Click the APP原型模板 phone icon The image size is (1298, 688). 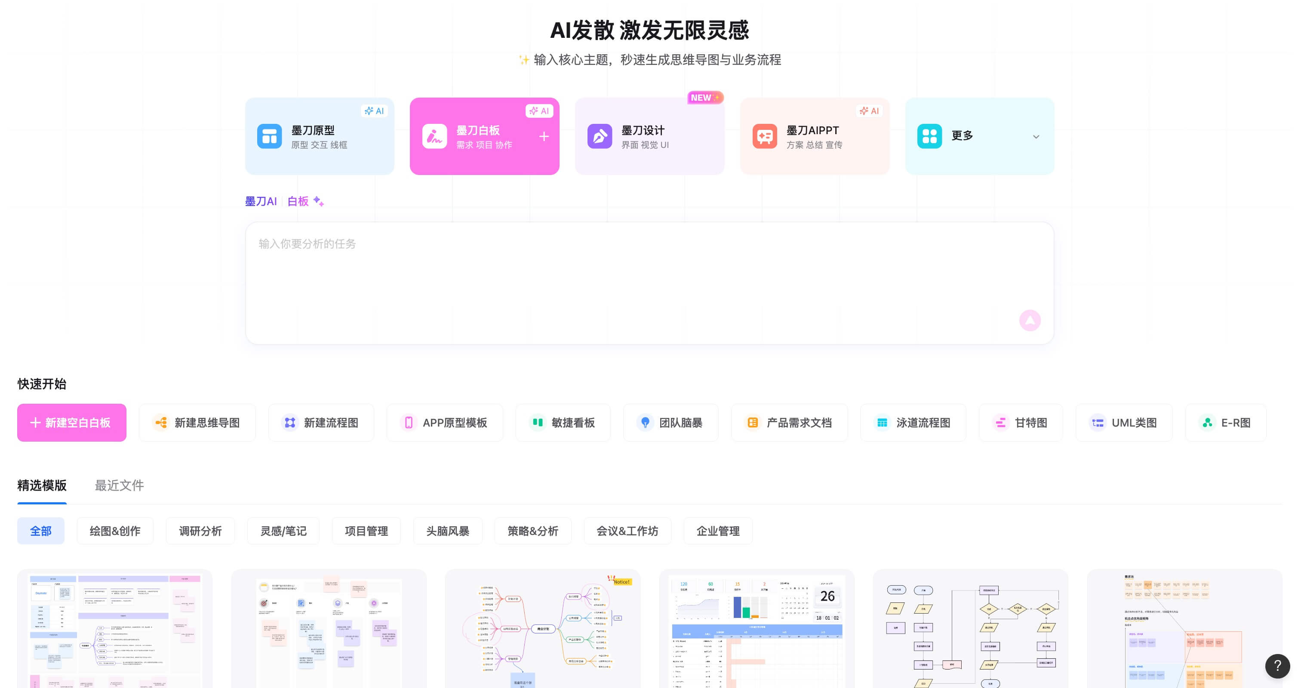409,423
